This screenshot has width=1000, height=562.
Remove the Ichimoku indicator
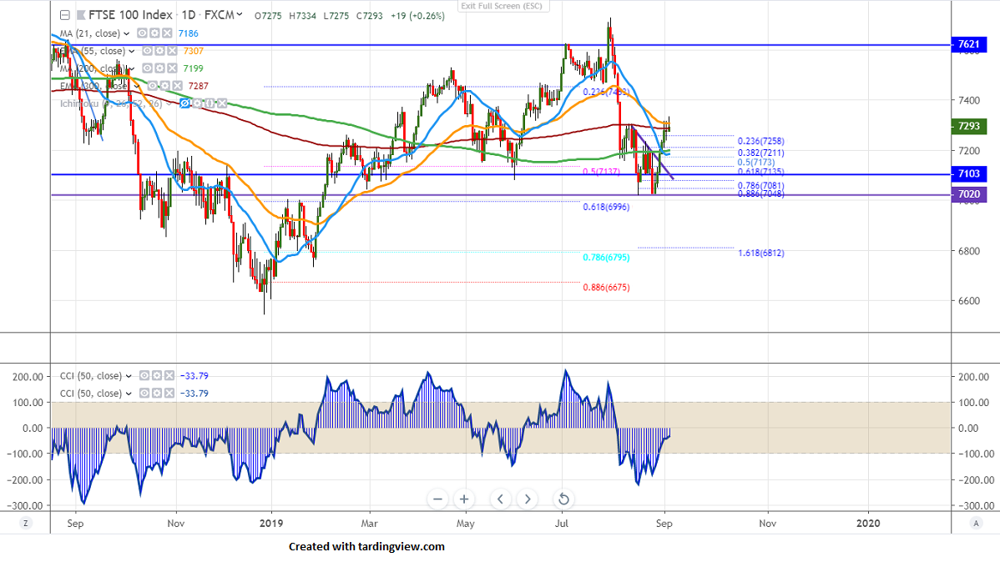[x=222, y=103]
